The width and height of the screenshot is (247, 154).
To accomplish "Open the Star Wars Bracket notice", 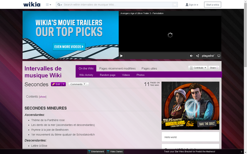I will pyautogui.click(x=189, y=152).
